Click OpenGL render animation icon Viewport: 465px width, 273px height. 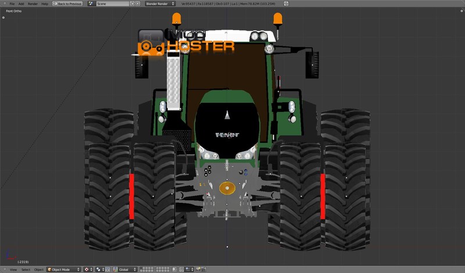point(203,270)
